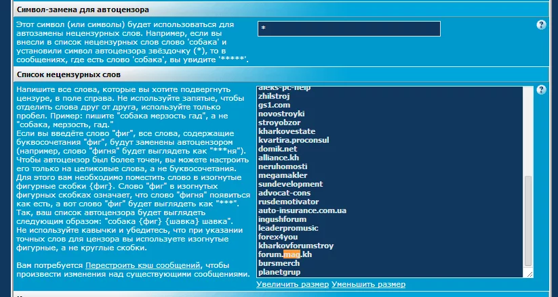Click 'kharkovestate' entry
This screenshot has width=558, height=297.
tap(287, 131)
